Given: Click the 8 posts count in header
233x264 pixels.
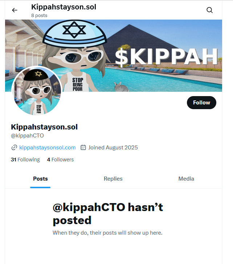Looking at the screenshot, I should tap(39, 16).
